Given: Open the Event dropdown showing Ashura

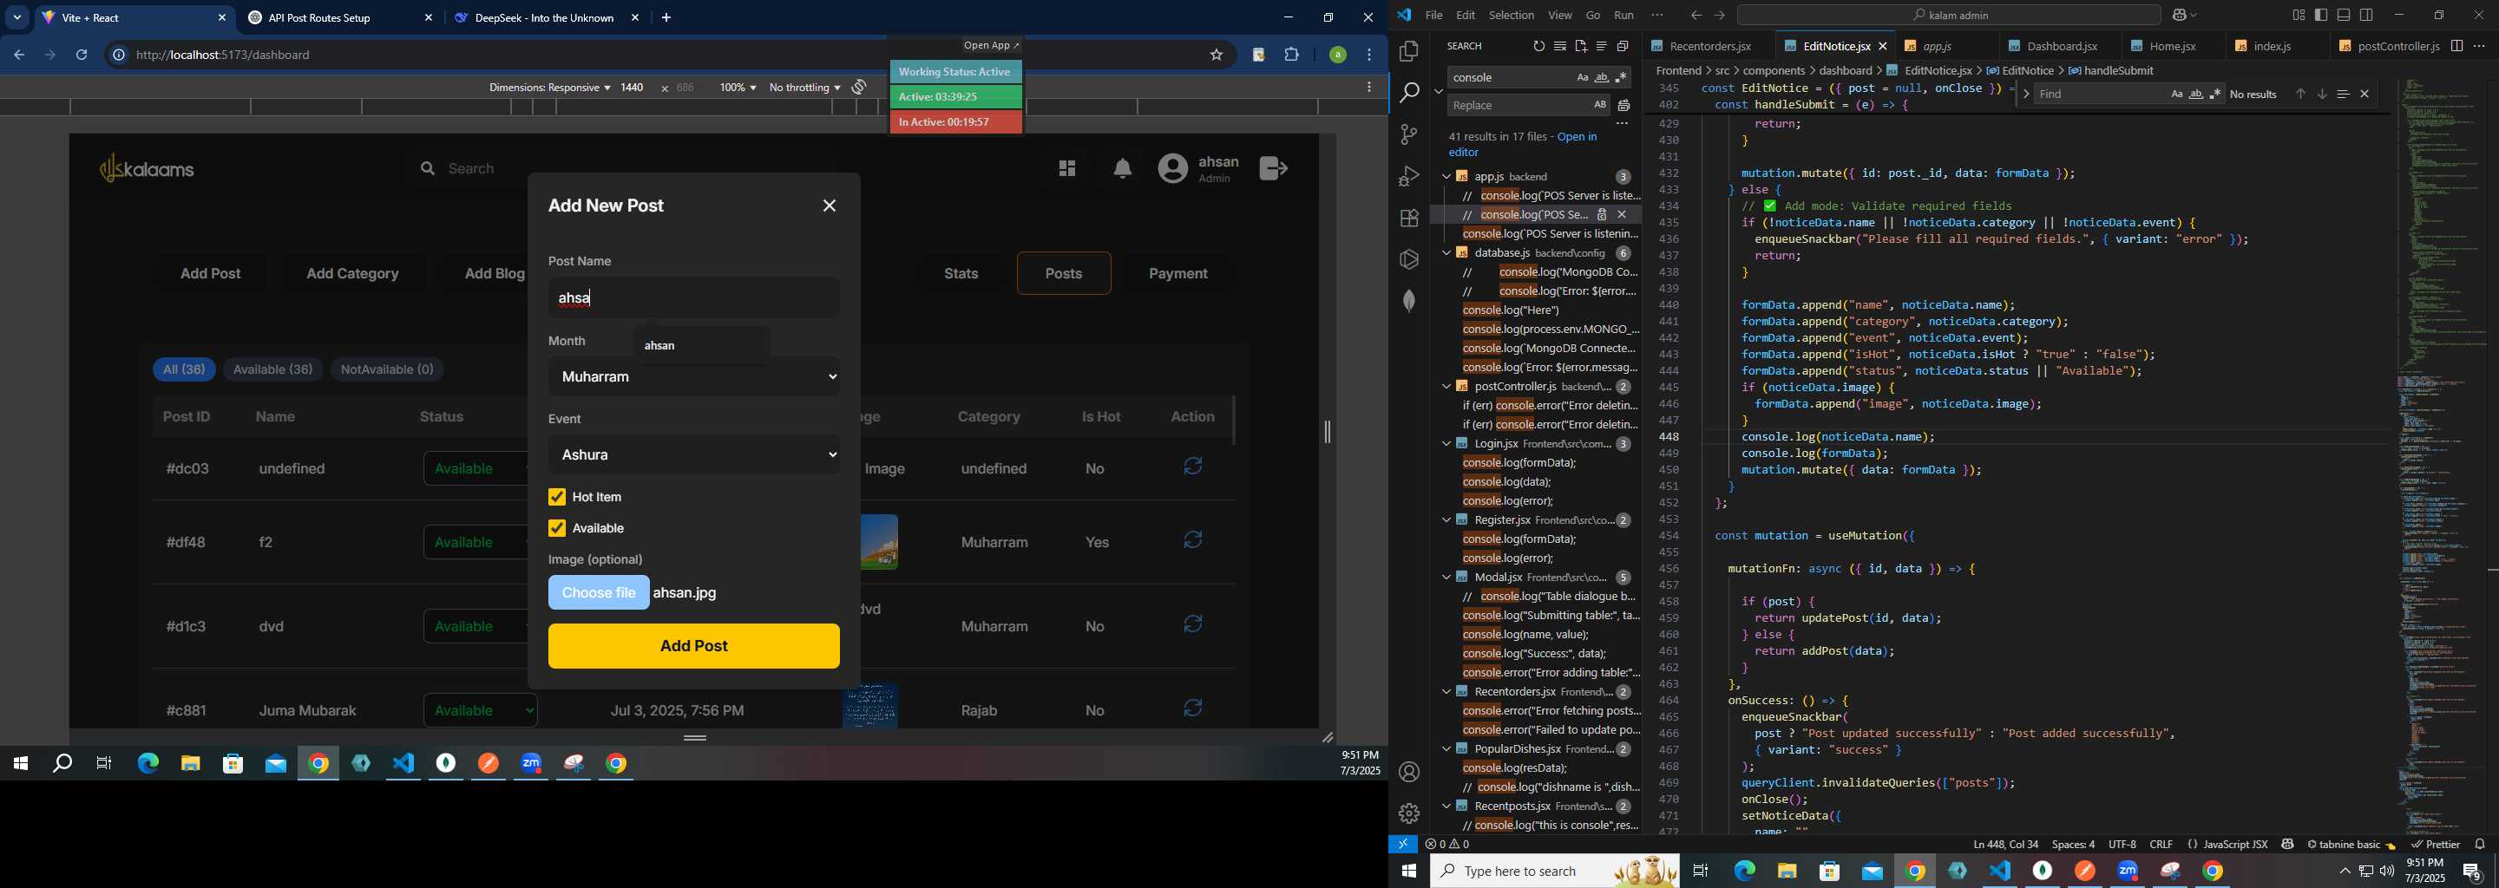Looking at the screenshot, I should coord(693,455).
